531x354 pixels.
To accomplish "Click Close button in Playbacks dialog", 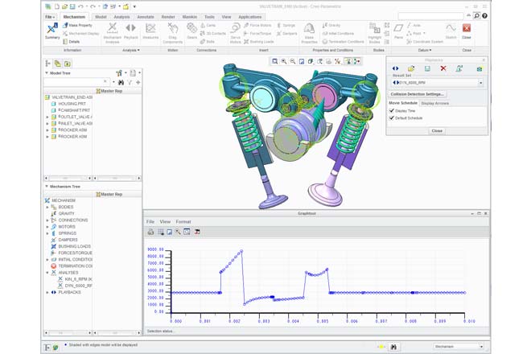I will [x=437, y=131].
